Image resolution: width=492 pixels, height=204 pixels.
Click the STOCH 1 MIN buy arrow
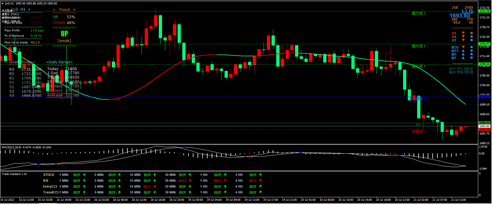click(x=84, y=175)
